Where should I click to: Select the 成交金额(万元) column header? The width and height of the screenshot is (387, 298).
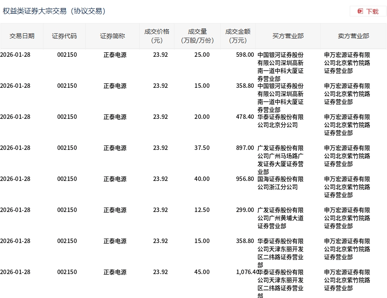point(238,36)
